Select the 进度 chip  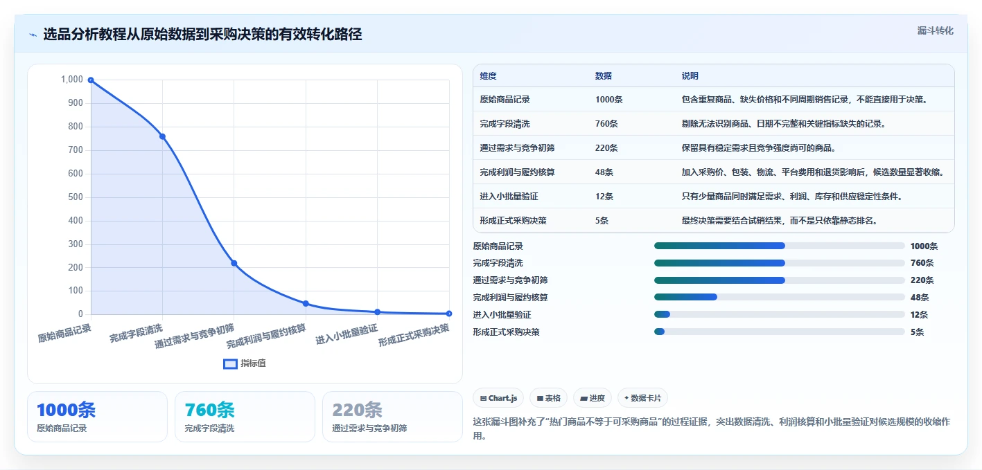(x=593, y=398)
